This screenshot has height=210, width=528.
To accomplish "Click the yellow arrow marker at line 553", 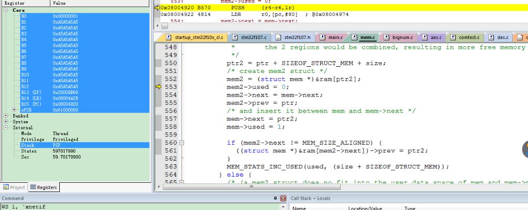I will pos(159,87).
